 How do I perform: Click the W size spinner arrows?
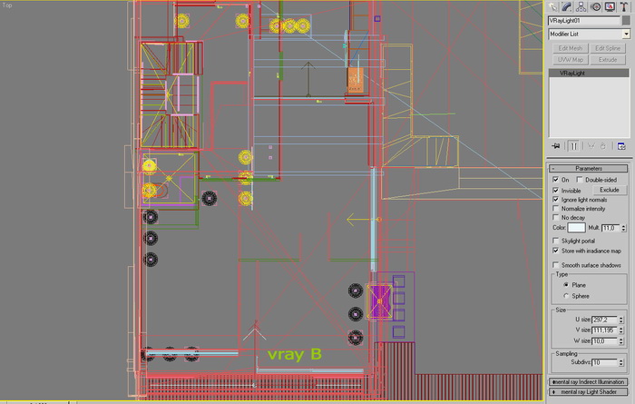point(621,341)
